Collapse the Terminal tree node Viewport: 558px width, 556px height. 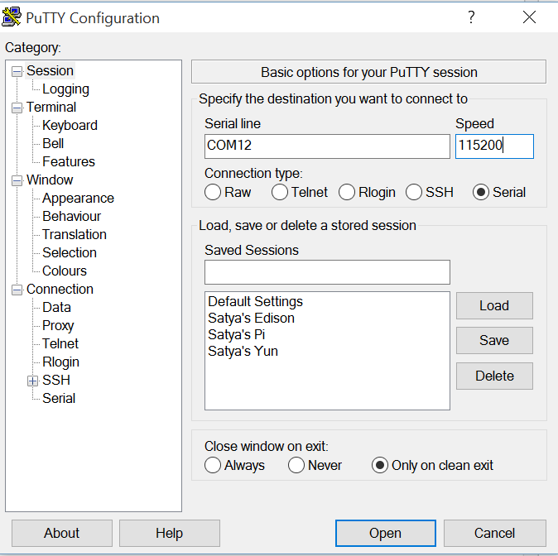[17, 108]
